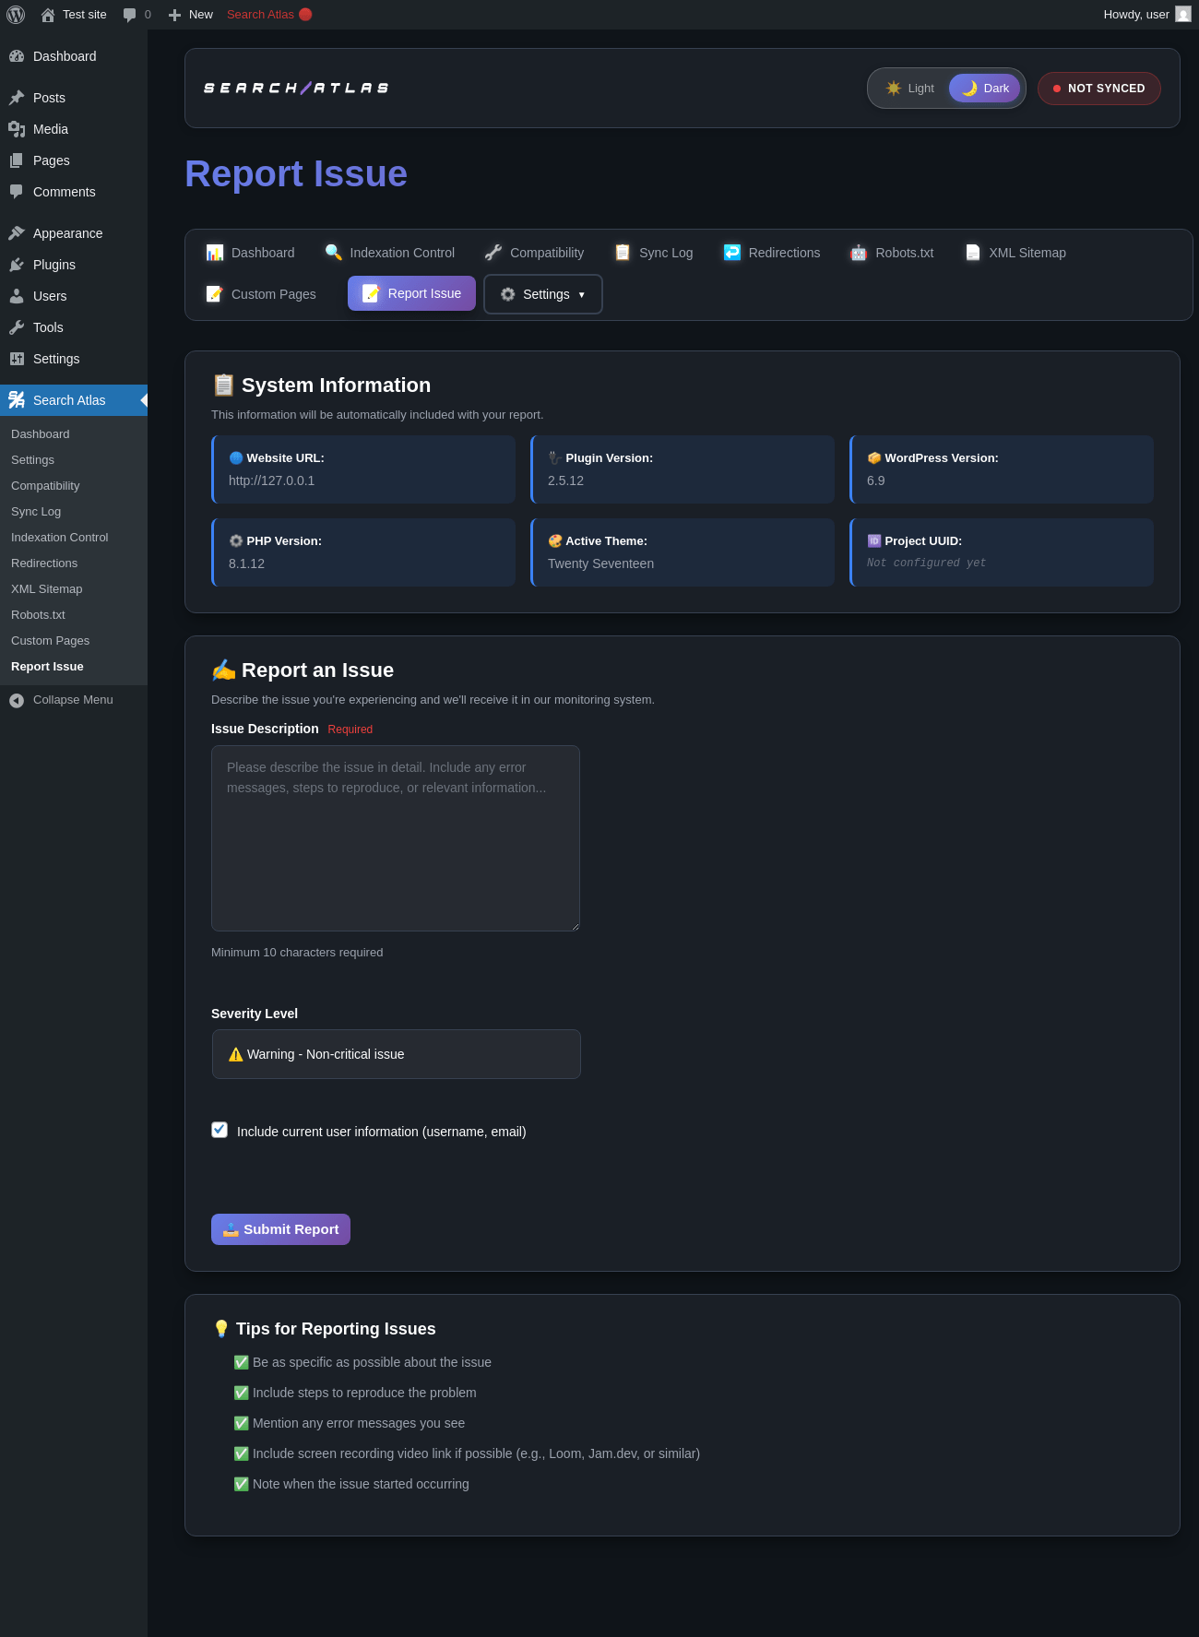The height and width of the screenshot is (1637, 1199).
Task: Click the Users person icon
Action: [x=17, y=296]
